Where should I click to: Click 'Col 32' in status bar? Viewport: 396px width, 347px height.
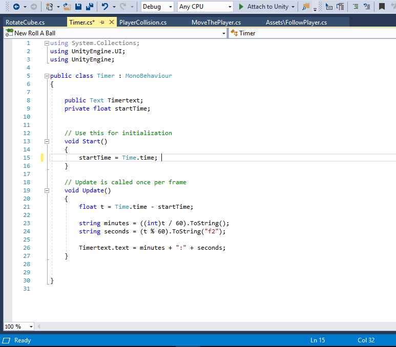366,340
